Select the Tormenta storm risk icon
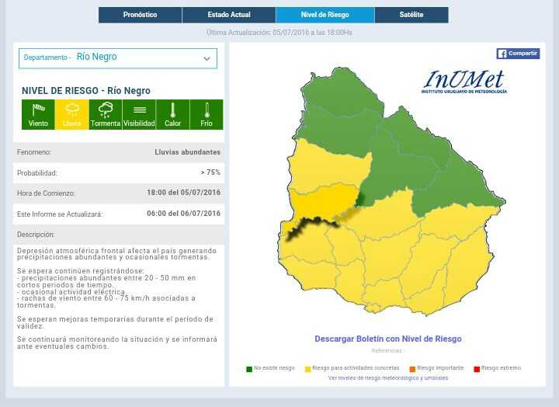Viewport: 559px width, 407px height. click(x=106, y=114)
